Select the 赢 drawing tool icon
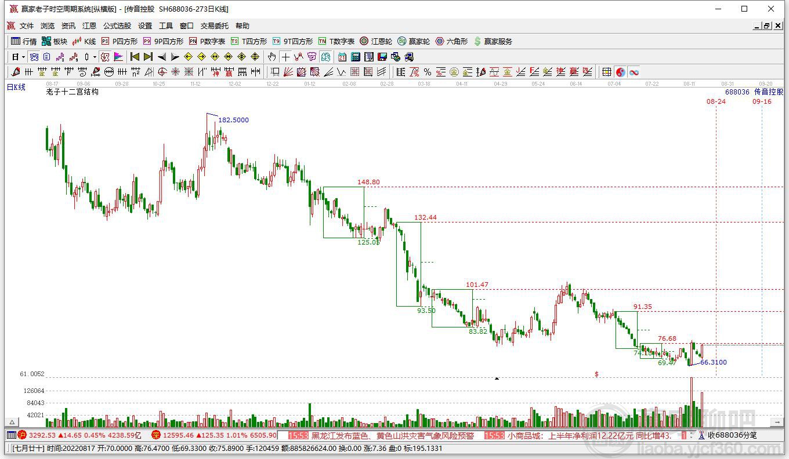Screen dimensions: 789x459 [229, 72]
